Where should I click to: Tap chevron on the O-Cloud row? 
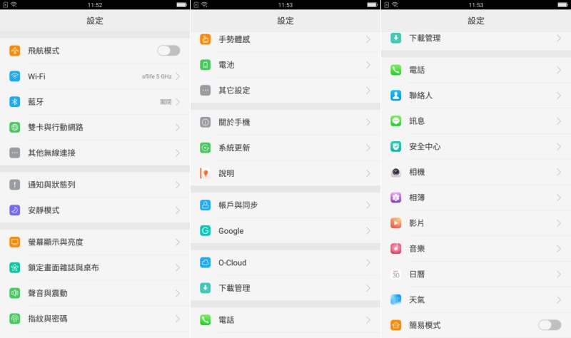point(368,262)
